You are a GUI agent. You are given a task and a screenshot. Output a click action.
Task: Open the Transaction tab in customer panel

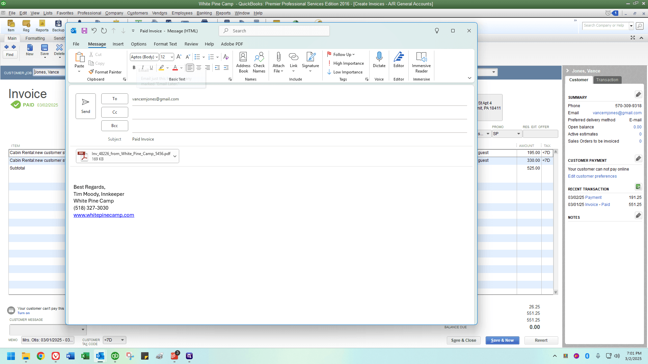[607, 80]
